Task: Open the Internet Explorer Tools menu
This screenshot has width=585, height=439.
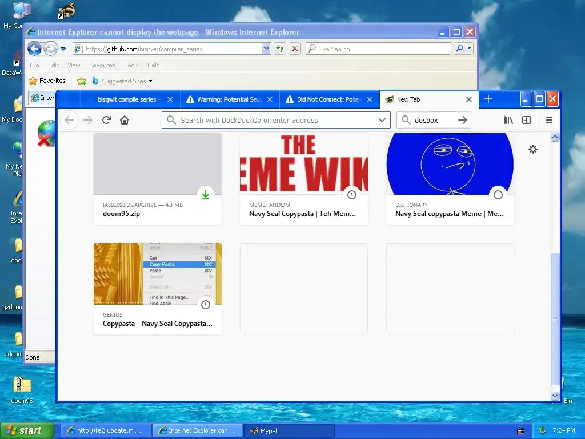Action: click(x=131, y=65)
